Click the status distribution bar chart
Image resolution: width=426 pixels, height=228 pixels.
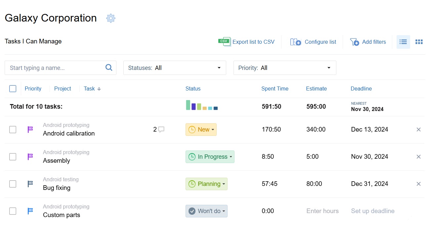coord(202,105)
